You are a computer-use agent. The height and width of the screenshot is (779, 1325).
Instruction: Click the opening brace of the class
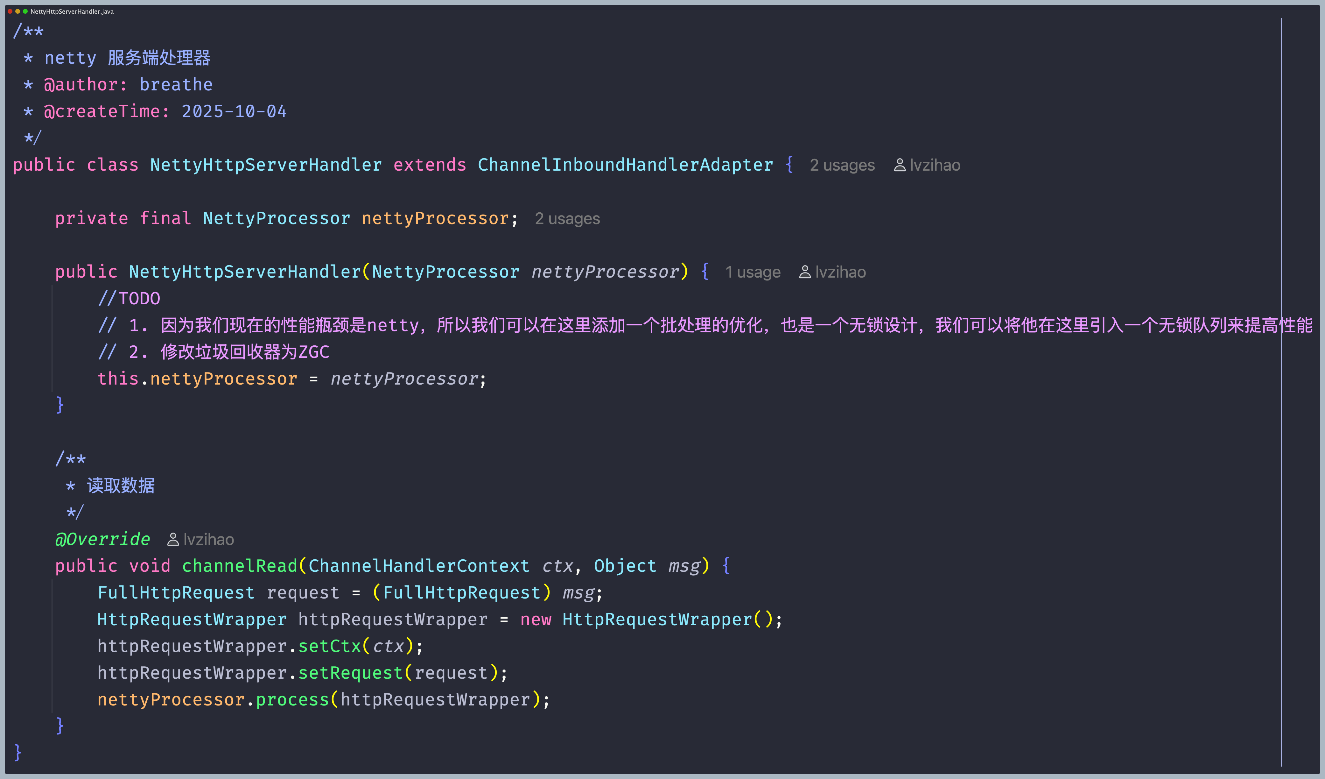click(789, 165)
